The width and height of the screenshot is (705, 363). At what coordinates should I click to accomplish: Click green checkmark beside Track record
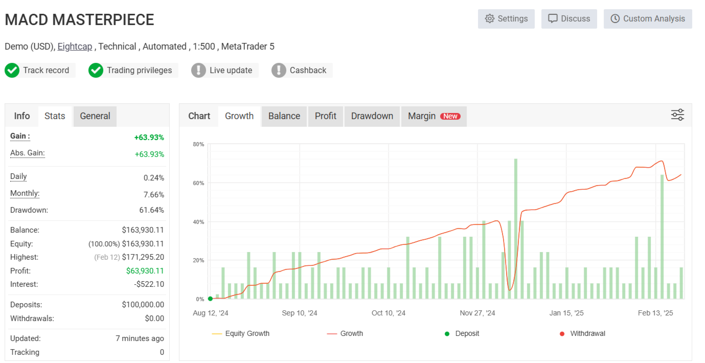click(x=12, y=71)
